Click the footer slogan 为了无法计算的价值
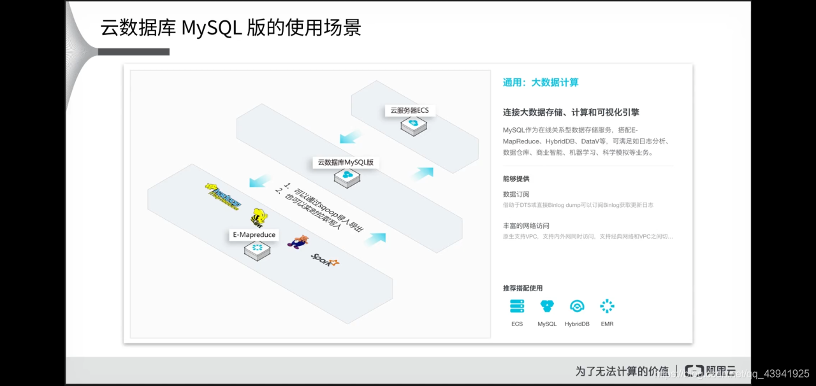 pyautogui.click(x=622, y=371)
